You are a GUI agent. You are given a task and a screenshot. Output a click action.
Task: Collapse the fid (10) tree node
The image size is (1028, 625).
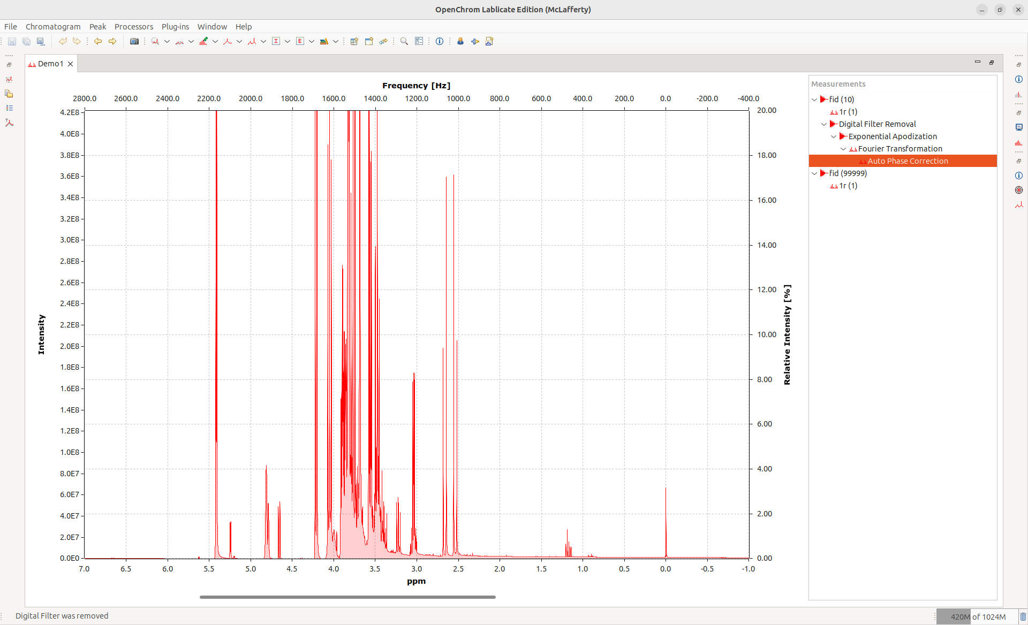coord(814,100)
